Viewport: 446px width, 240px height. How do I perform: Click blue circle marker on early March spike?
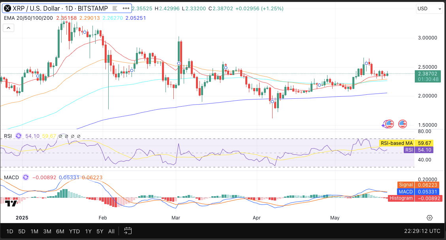(179, 64)
